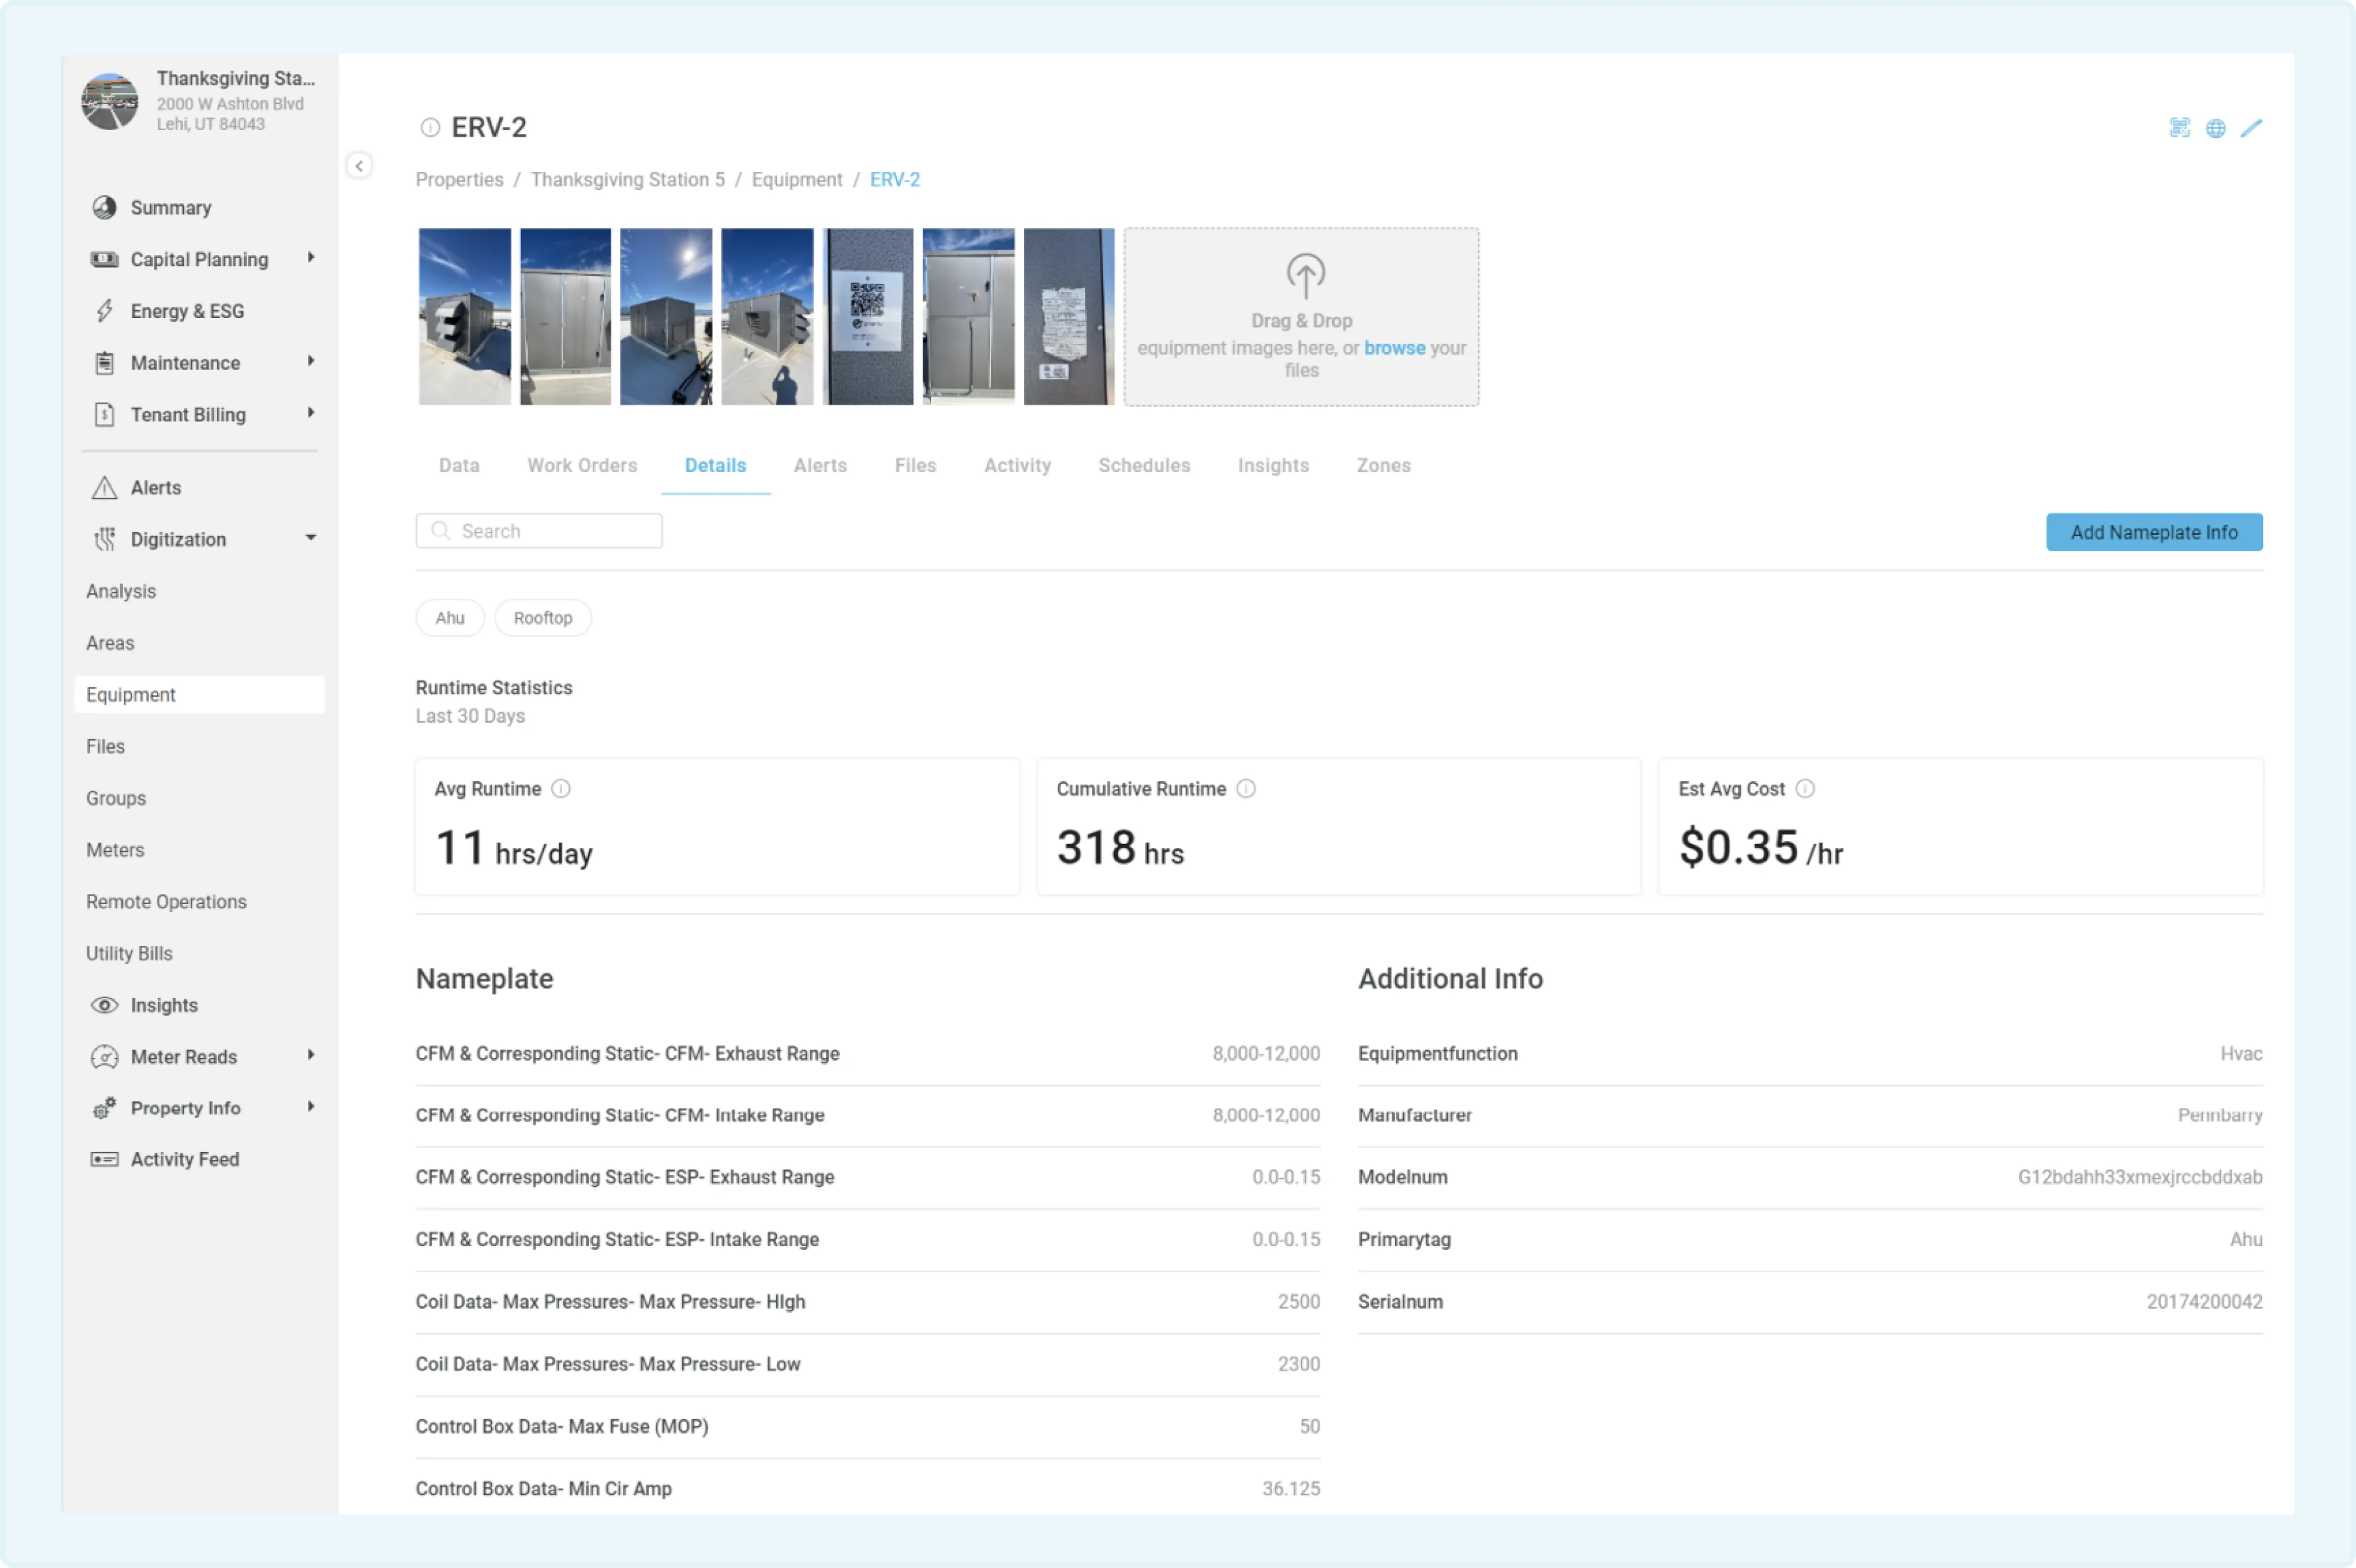Image resolution: width=2356 pixels, height=1568 pixels.
Task: Open Properties breadcrumb link
Action: 459,180
